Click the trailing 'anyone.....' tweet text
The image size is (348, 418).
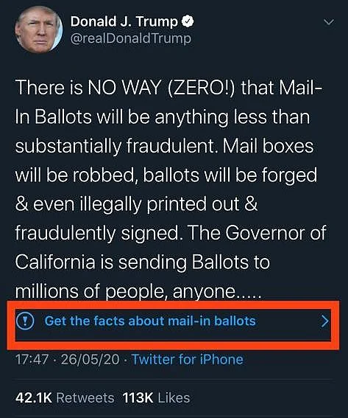click(x=216, y=290)
